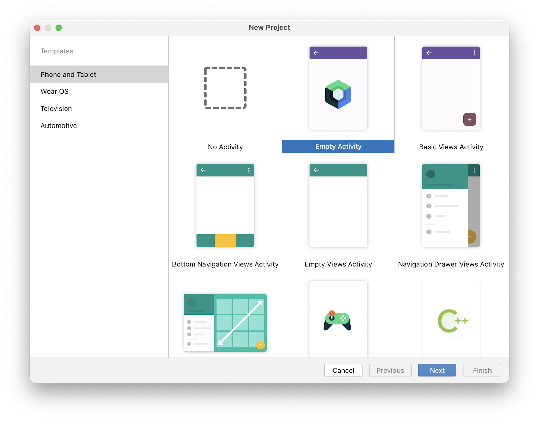The image size is (539, 422).
Task: Select Navigation Drawer Views Activity template
Action: coord(451,206)
